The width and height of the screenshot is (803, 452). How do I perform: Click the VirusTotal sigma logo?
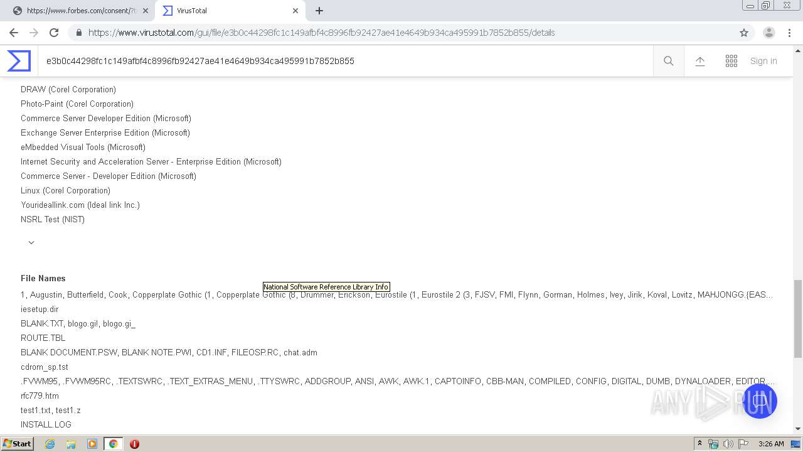pyautogui.click(x=19, y=61)
